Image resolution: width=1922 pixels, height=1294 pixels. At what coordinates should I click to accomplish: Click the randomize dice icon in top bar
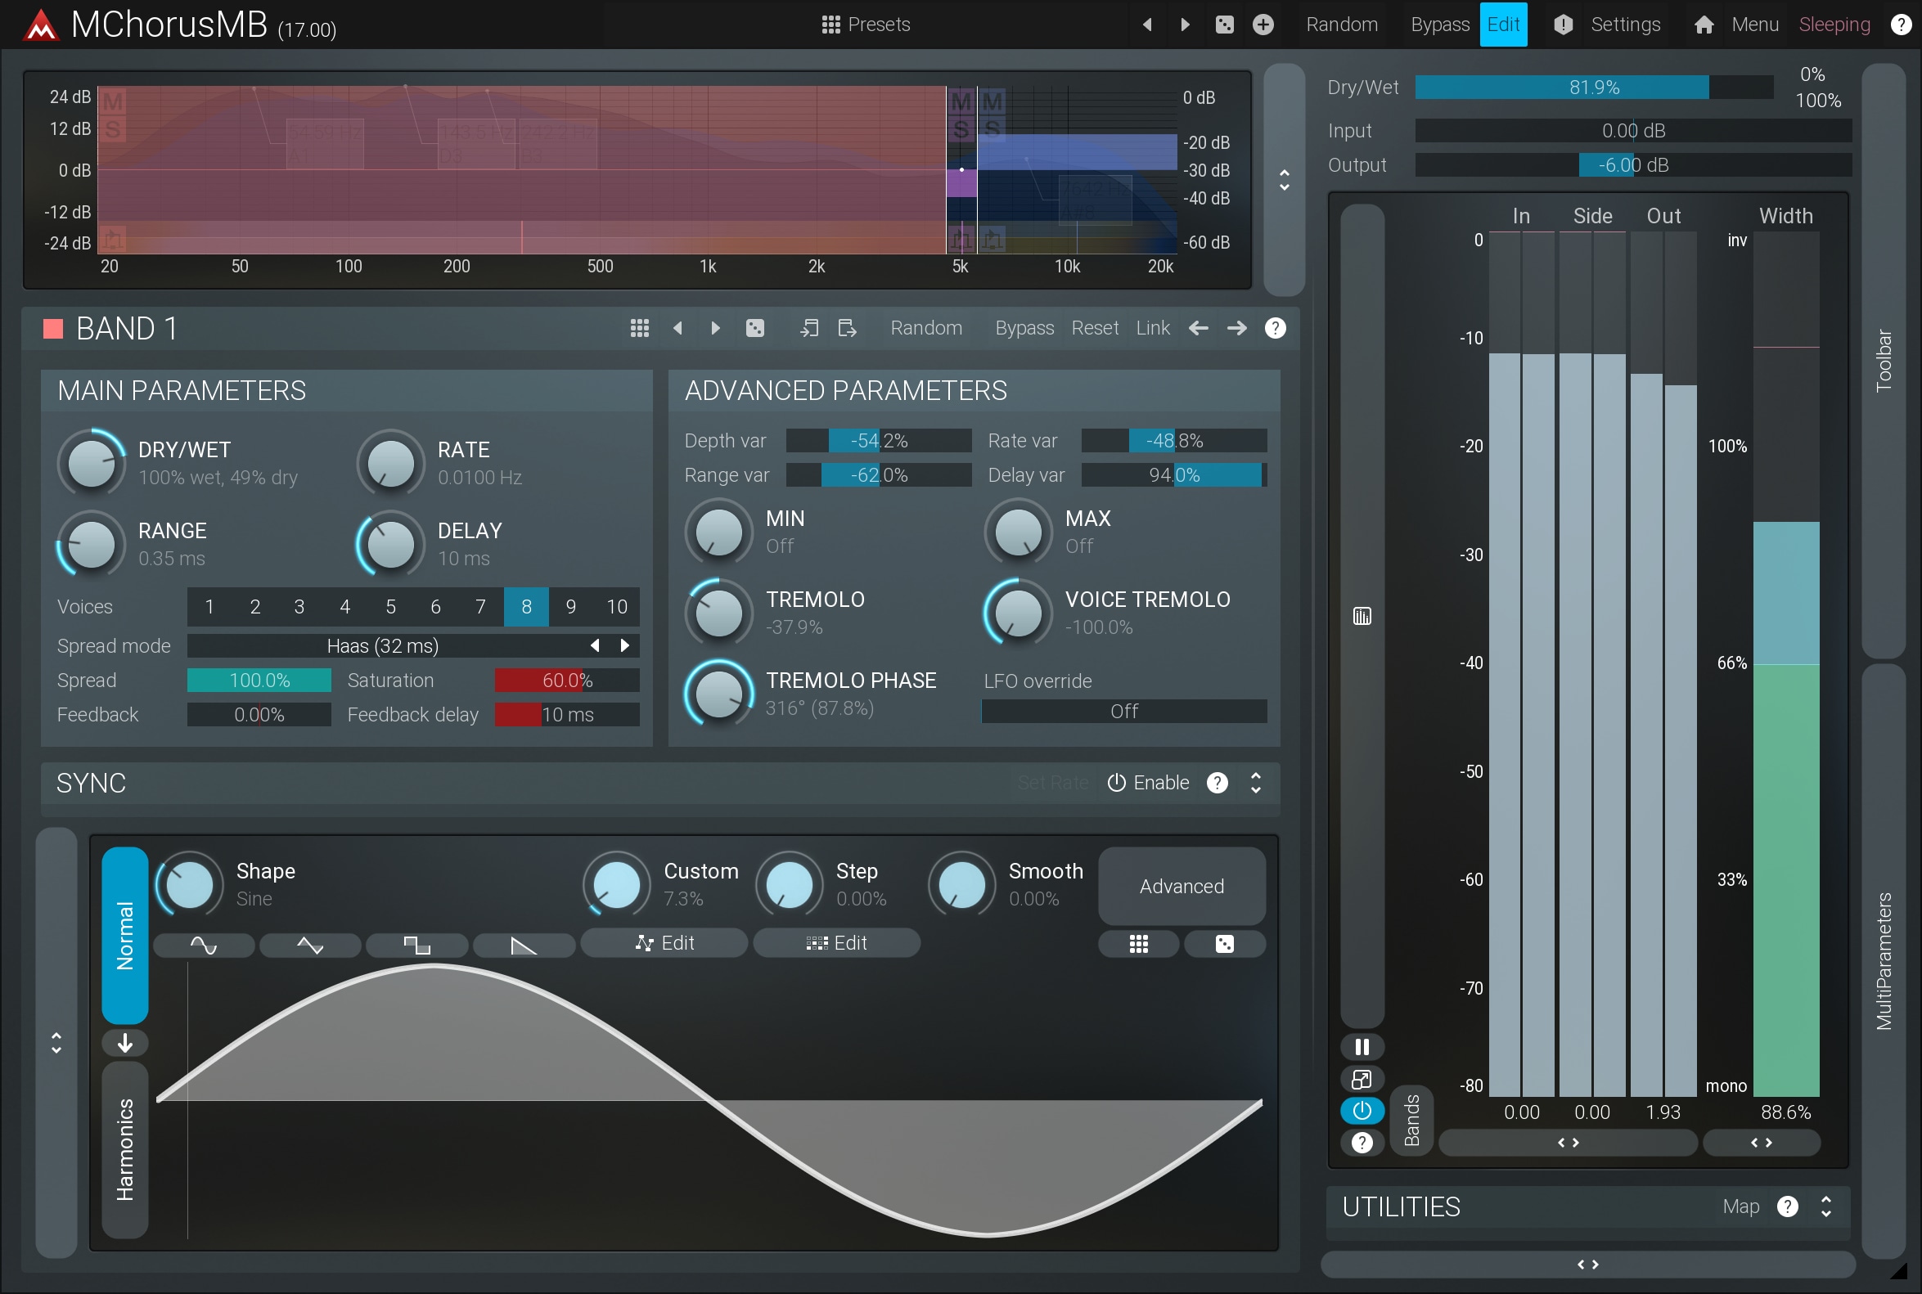(x=1224, y=25)
